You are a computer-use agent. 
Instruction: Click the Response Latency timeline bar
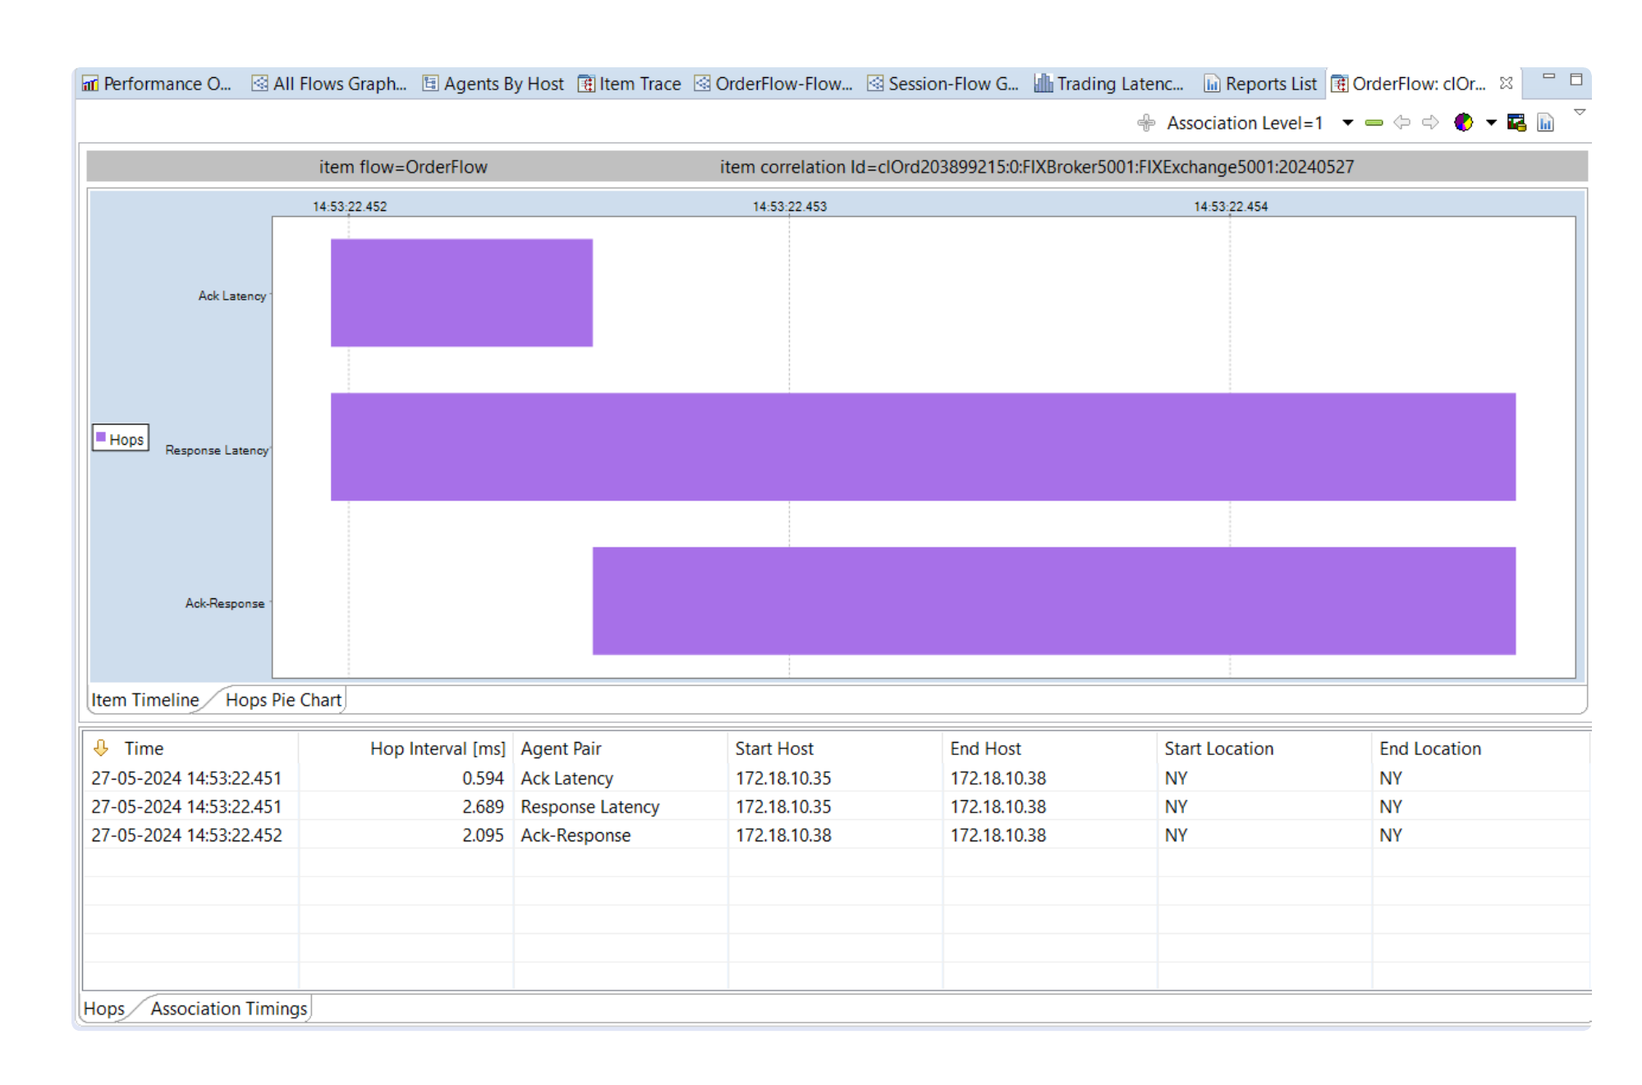(x=923, y=446)
